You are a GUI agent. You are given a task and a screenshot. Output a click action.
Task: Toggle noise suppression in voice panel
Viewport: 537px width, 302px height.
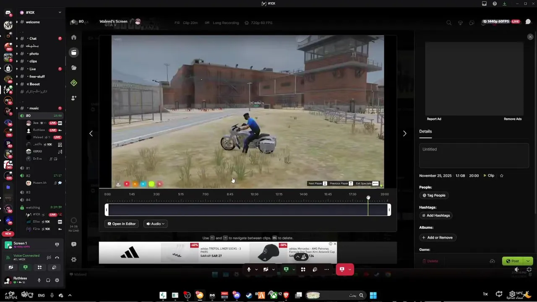(49, 258)
